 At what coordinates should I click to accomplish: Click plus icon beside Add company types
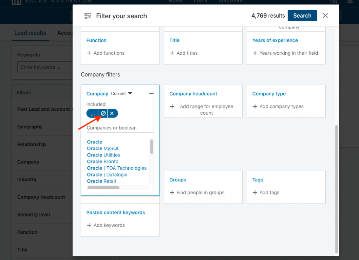click(x=255, y=107)
